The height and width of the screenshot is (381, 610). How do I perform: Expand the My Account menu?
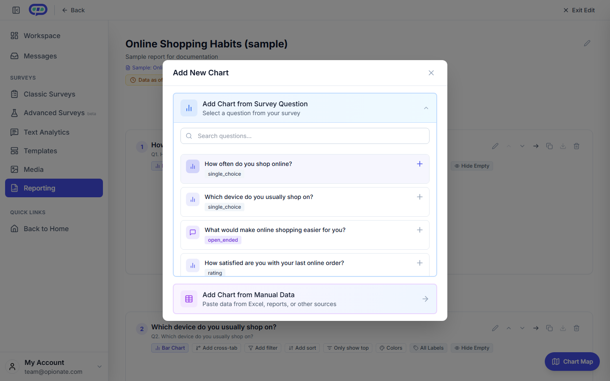54,367
